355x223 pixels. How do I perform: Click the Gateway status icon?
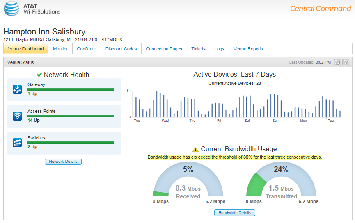coord(17,89)
